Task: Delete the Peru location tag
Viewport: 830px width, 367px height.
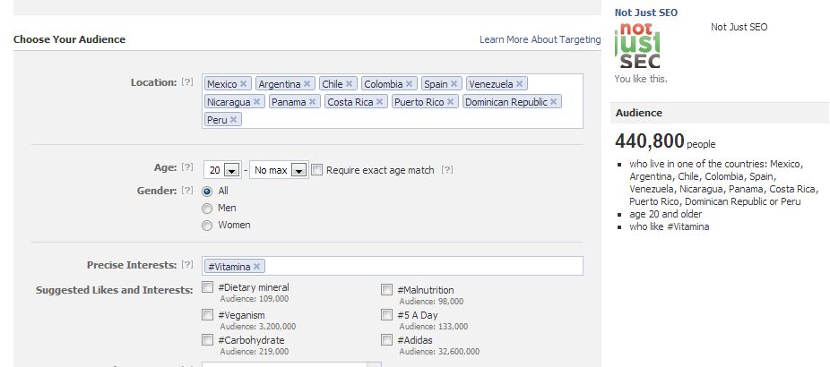Action: (x=233, y=120)
